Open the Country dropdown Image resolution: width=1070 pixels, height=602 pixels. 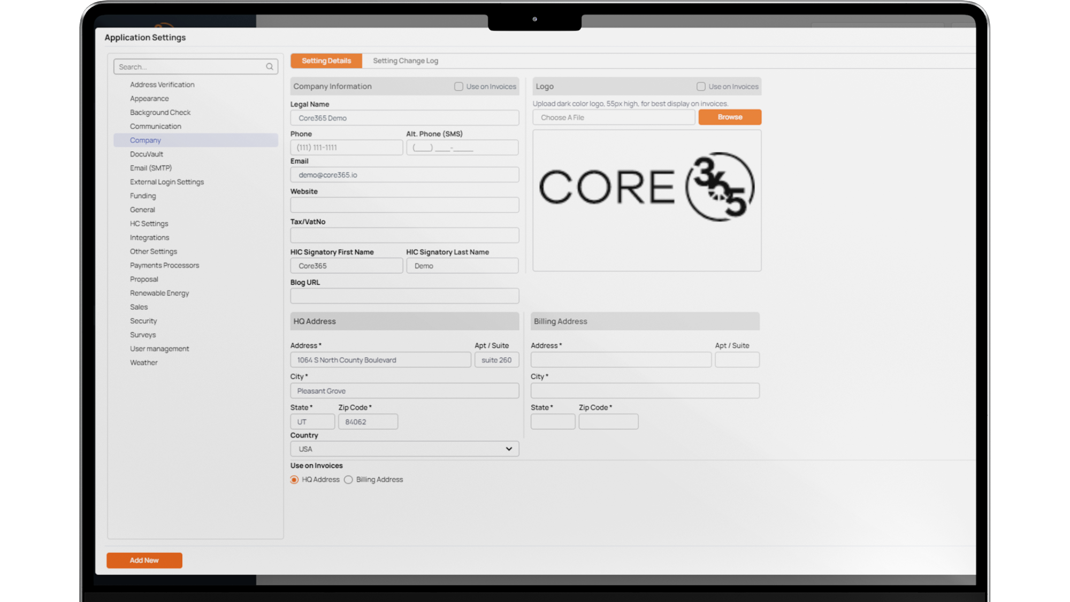tap(404, 449)
